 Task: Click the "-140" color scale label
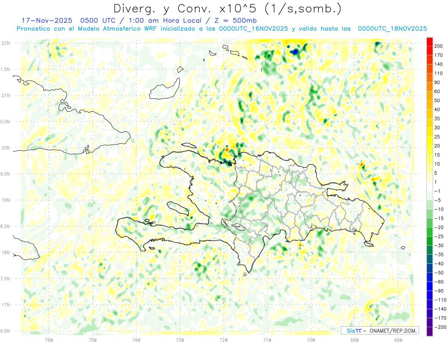tap(440, 309)
